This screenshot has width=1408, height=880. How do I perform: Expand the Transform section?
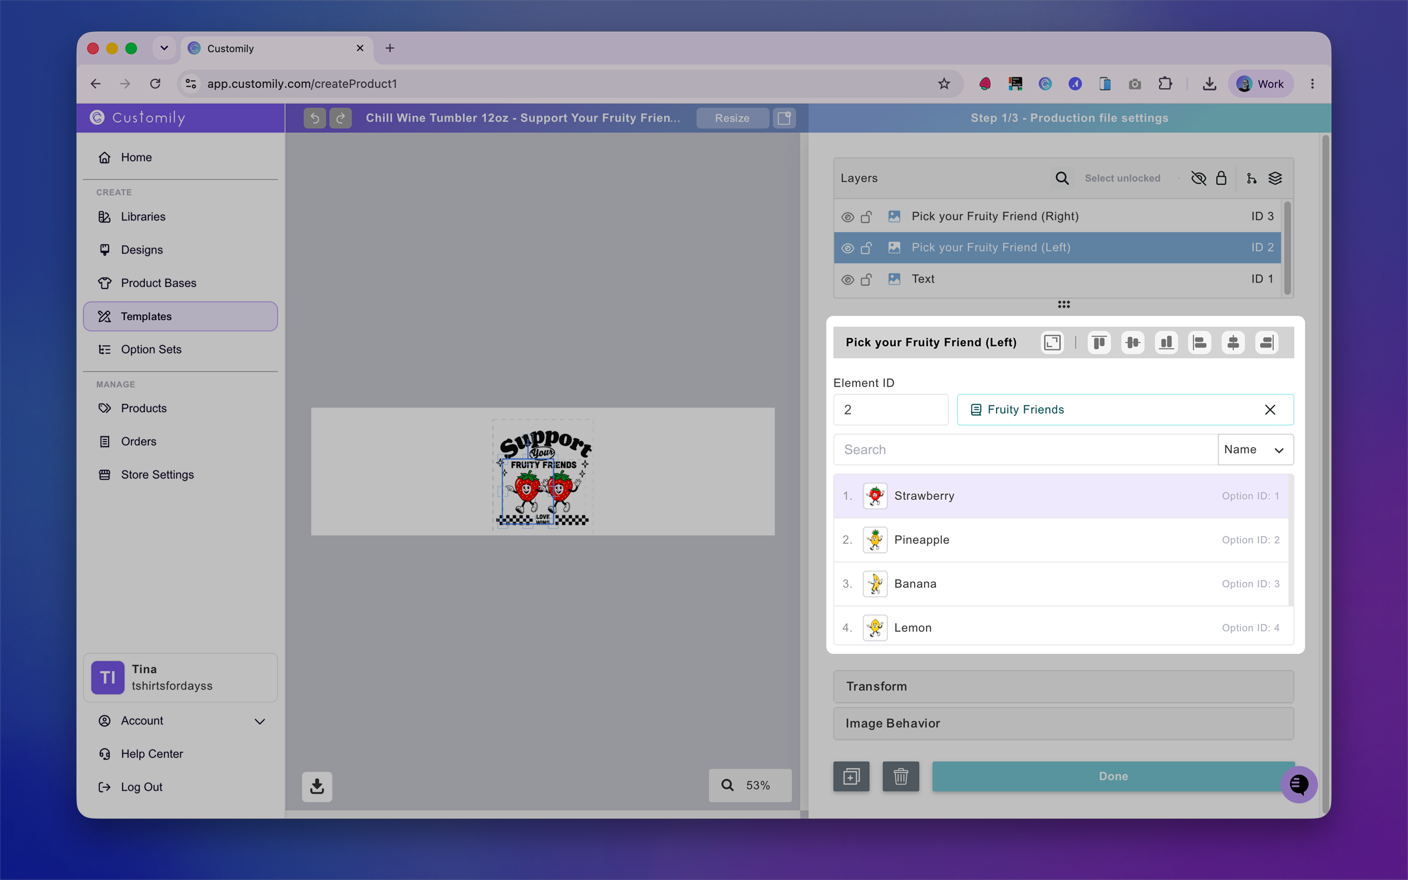[x=1063, y=686]
